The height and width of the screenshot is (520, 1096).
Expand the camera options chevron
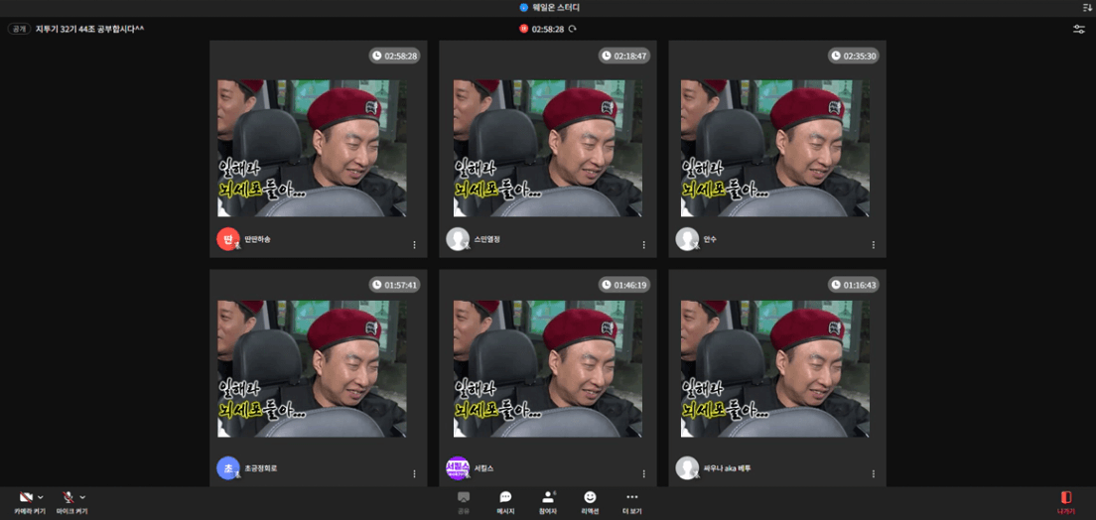pos(41,497)
